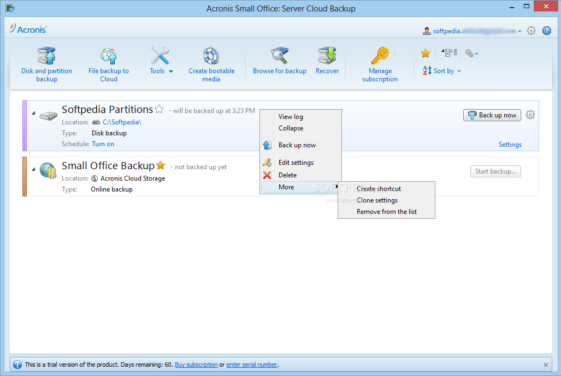Click the favorites star toolbar icon
Screen dimensions: 561x376
tap(426, 53)
